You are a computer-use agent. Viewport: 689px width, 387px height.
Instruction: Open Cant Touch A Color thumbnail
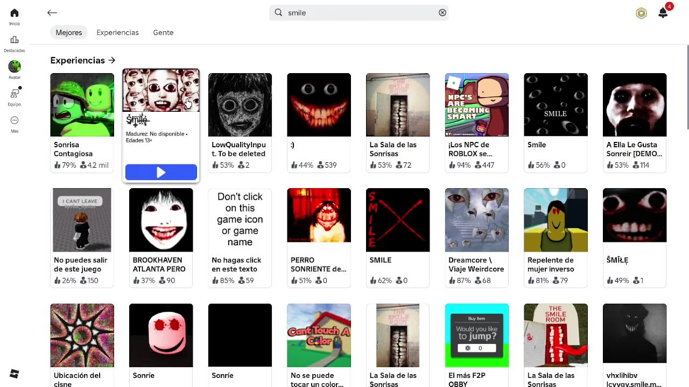click(x=319, y=335)
